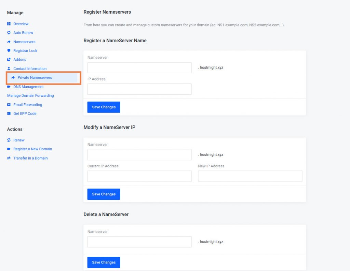This screenshot has width=350, height=271.
Task: Select Addons in the Manage menu
Action: point(19,59)
